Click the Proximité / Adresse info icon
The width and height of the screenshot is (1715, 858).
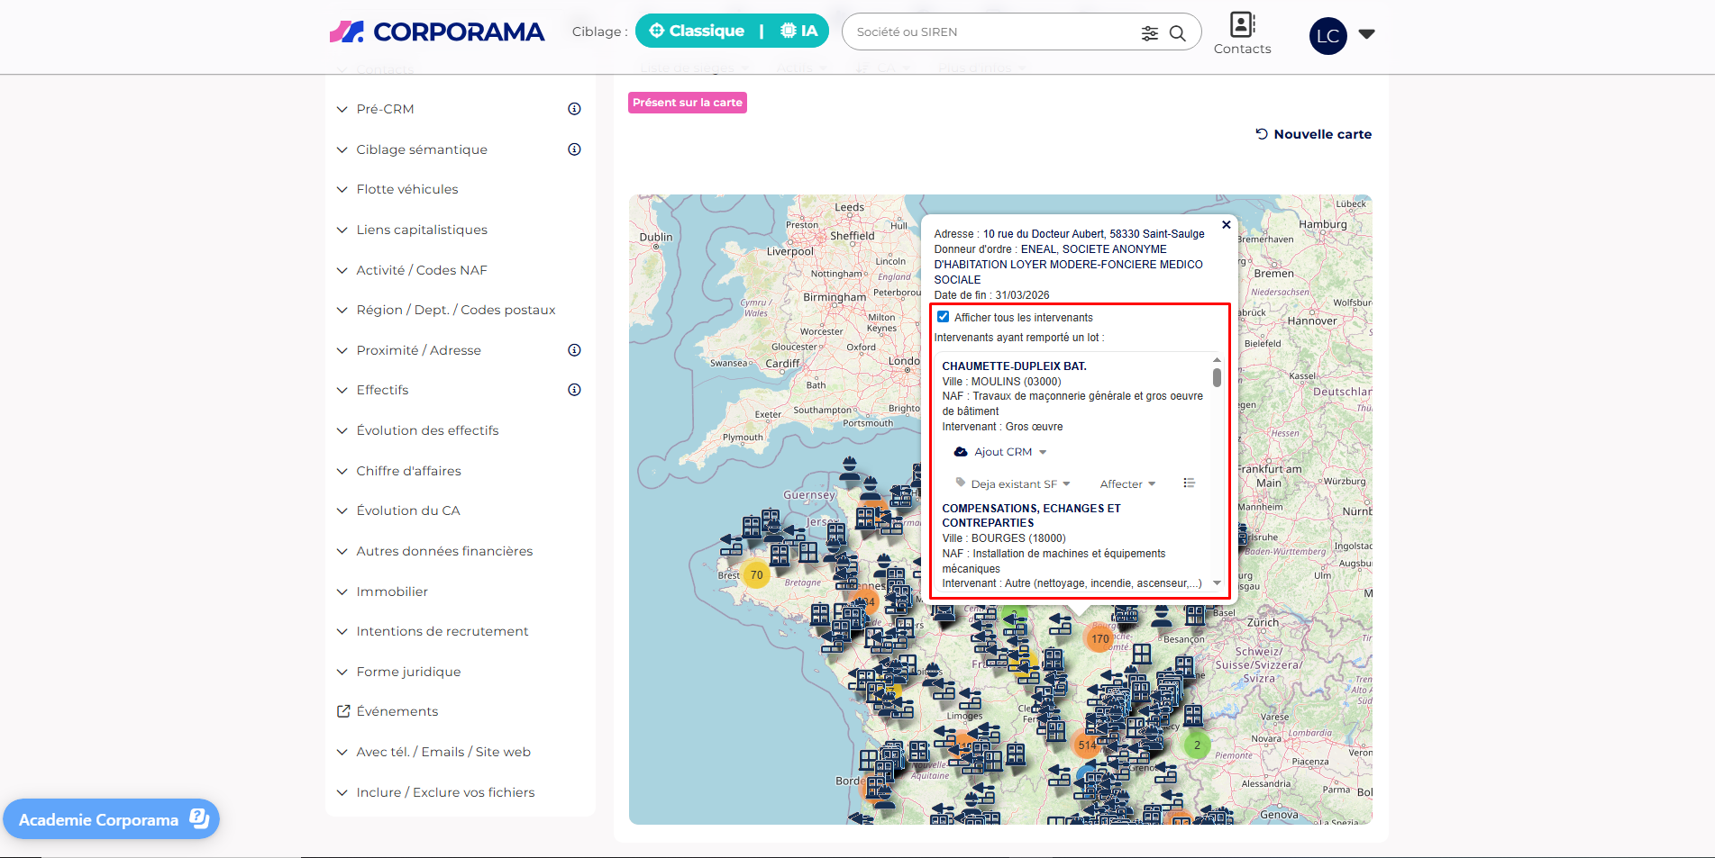(x=574, y=350)
